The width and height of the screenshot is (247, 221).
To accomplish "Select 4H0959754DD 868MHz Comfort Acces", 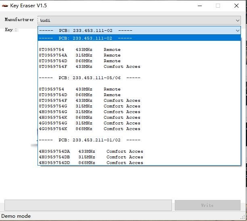I will coord(91,162).
